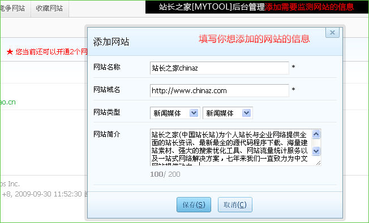Click the 100/ 200 character counter
The image size is (369, 223).
point(165,174)
